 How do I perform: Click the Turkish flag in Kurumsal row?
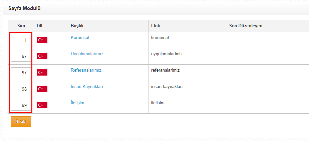pyautogui.click(x=42, y=40)
